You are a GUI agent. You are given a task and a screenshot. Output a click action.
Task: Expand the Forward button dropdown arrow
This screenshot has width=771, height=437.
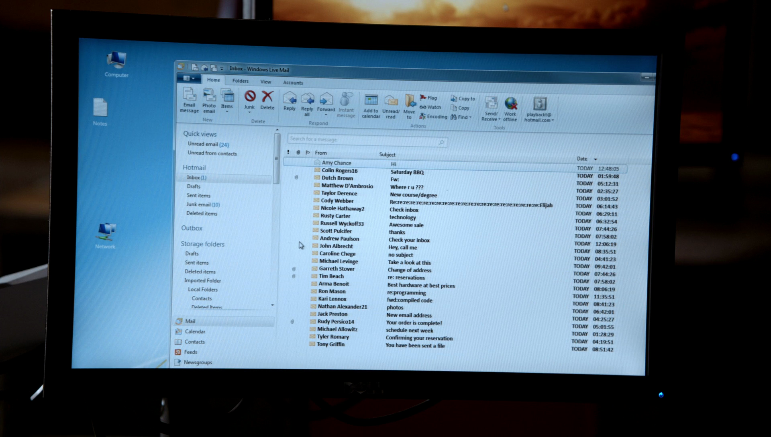[326, 115]
